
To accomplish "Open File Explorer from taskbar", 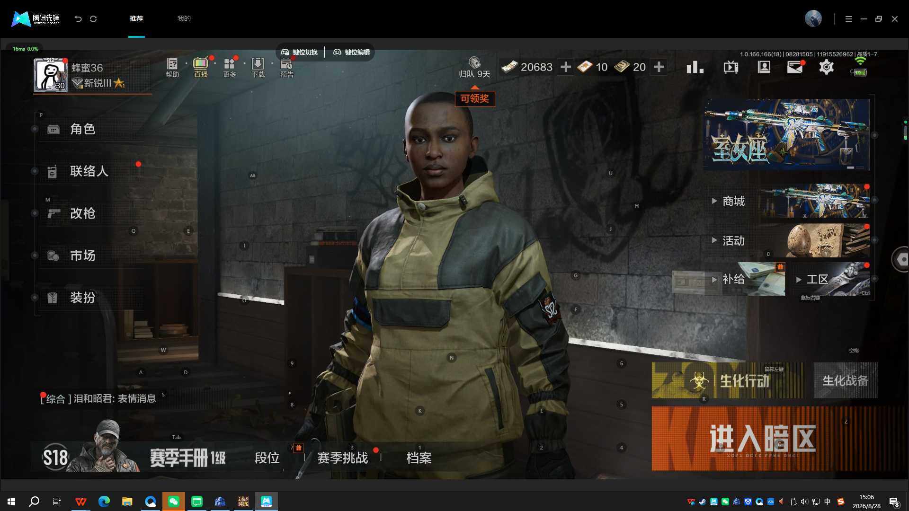I will click(127, 502).
